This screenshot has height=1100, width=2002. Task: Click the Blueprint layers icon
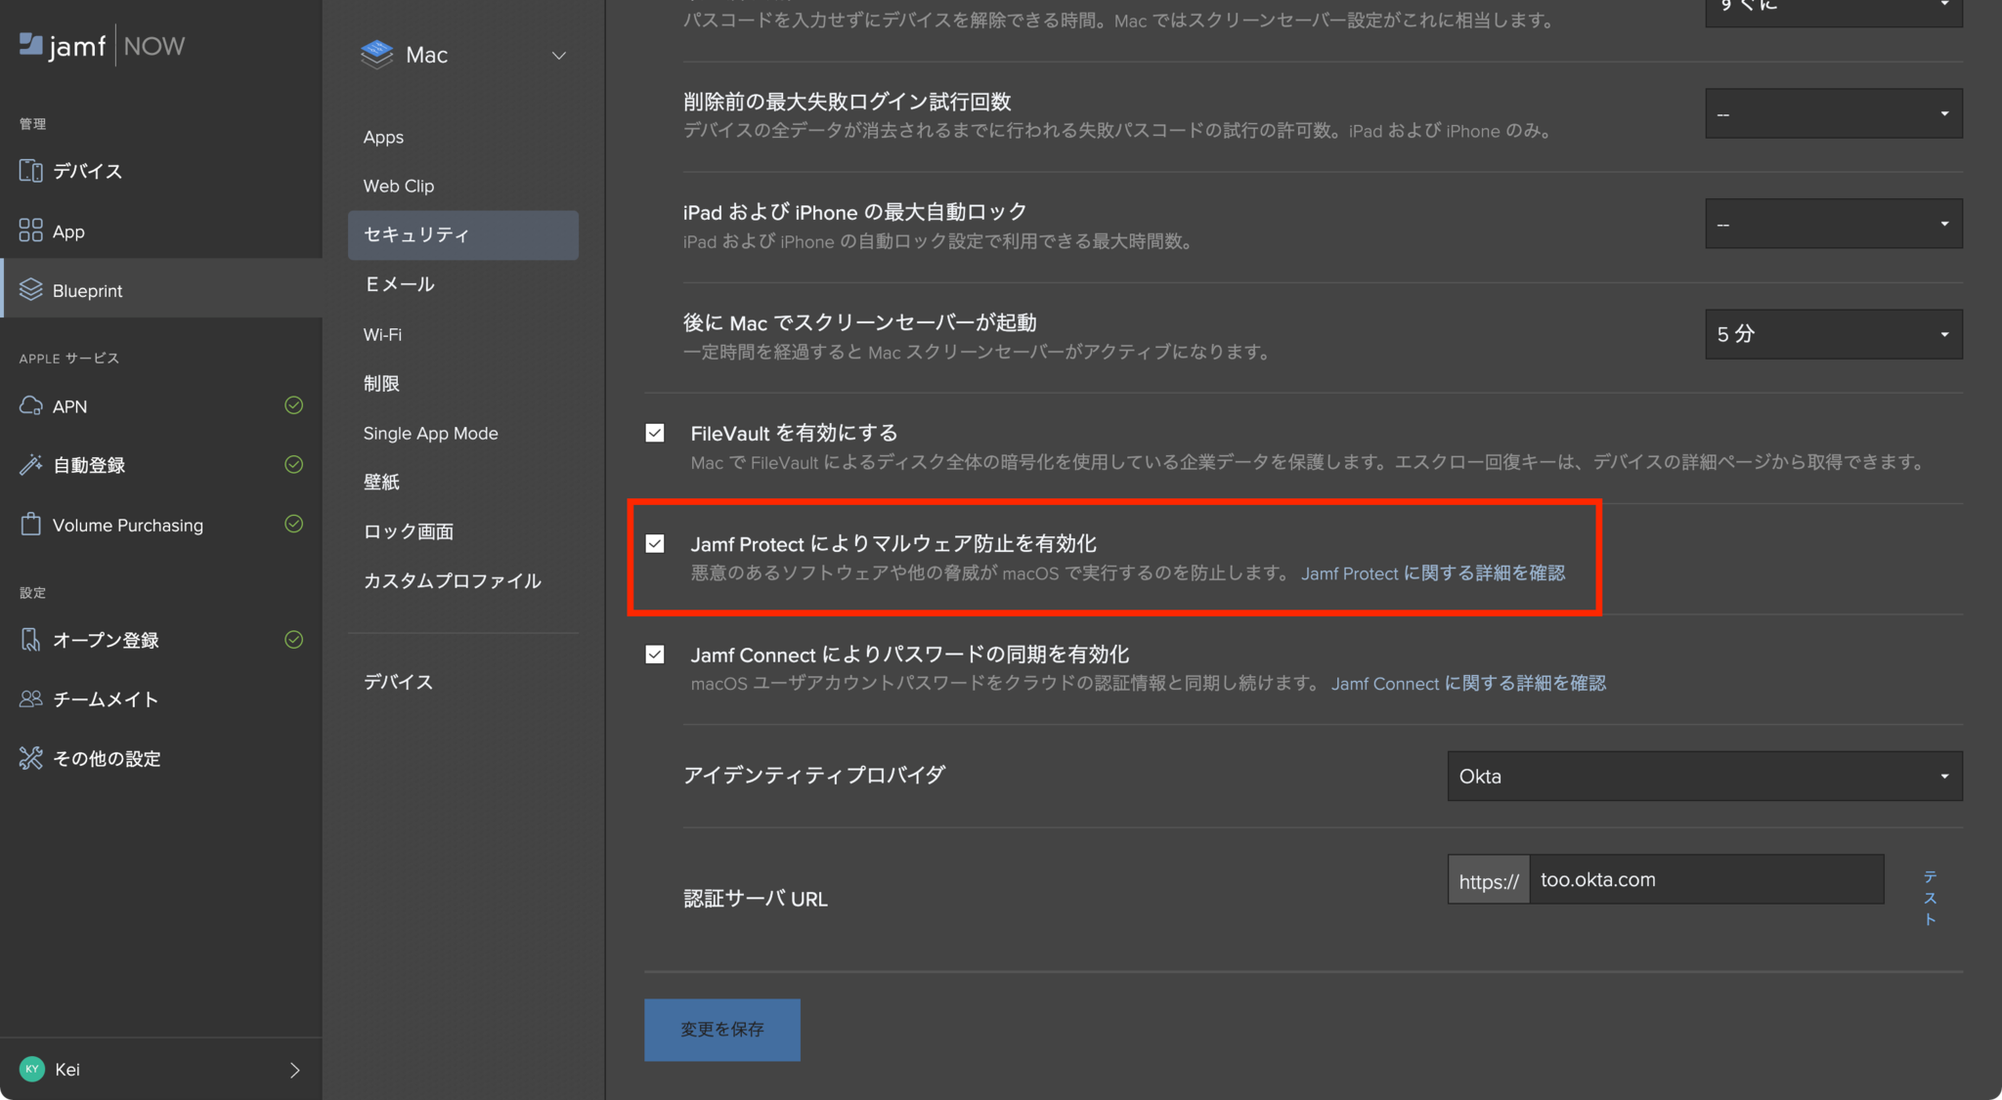click(30, 290)
